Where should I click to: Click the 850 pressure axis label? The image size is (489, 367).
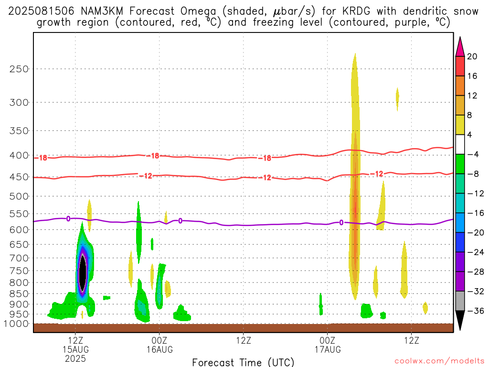click(x=19, y=294)
